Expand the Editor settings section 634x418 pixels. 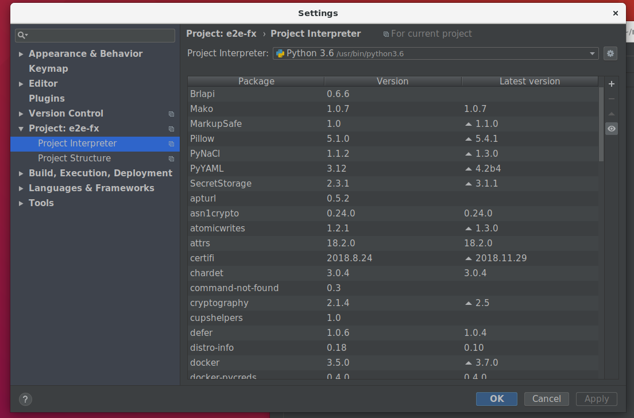[x=21, y=84]
